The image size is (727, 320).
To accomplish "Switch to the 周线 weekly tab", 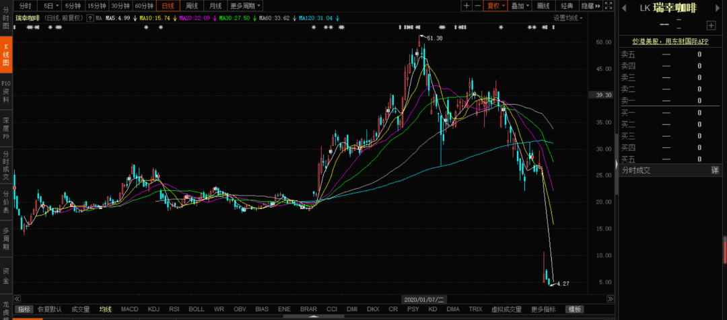I will 192,5.
